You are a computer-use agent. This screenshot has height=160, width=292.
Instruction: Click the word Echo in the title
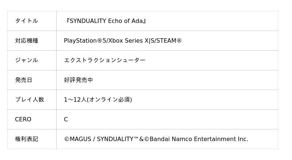tap(115, 21)
